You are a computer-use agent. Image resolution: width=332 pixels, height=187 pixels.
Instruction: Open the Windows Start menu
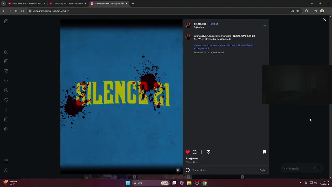(x=128, y=183)
